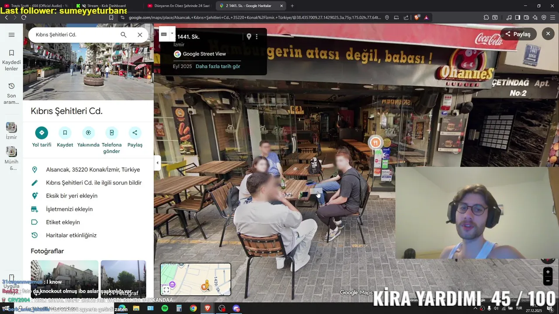Open the browser main menu
The image size is (559, 314).
[x=552, y=17]
